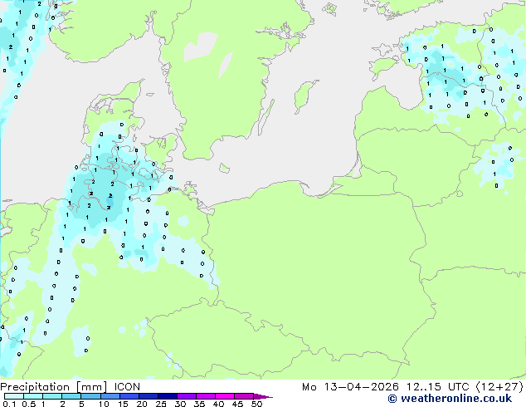526x407 pixels.
Task: Click the 10–15 mm legend color swatch
Action: 110,396
